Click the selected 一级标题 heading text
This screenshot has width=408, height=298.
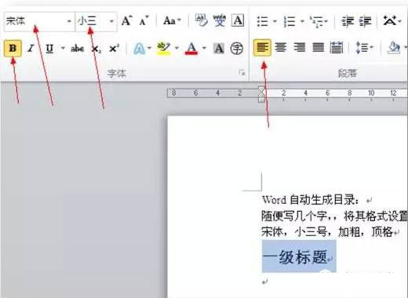pos(296,256)
